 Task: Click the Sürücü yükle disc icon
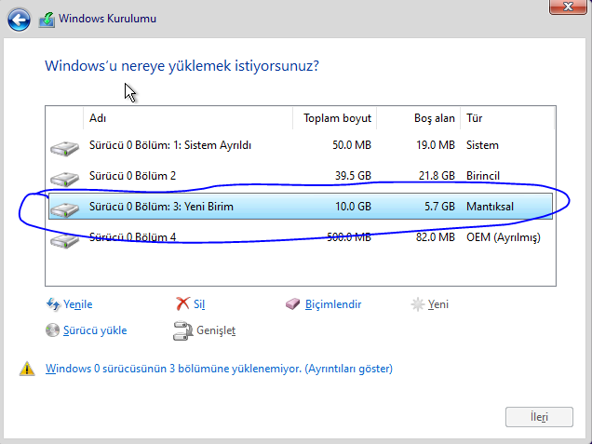pos(52,330)
